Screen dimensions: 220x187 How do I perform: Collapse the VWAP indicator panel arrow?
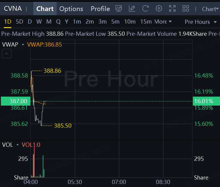(7, 54)
